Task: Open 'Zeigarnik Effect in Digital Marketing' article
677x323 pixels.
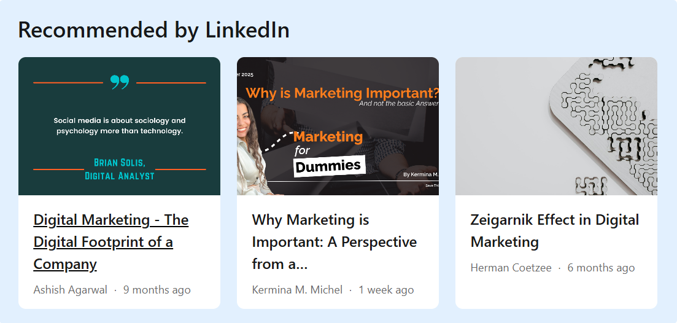Action: click(x=555, y=231)
